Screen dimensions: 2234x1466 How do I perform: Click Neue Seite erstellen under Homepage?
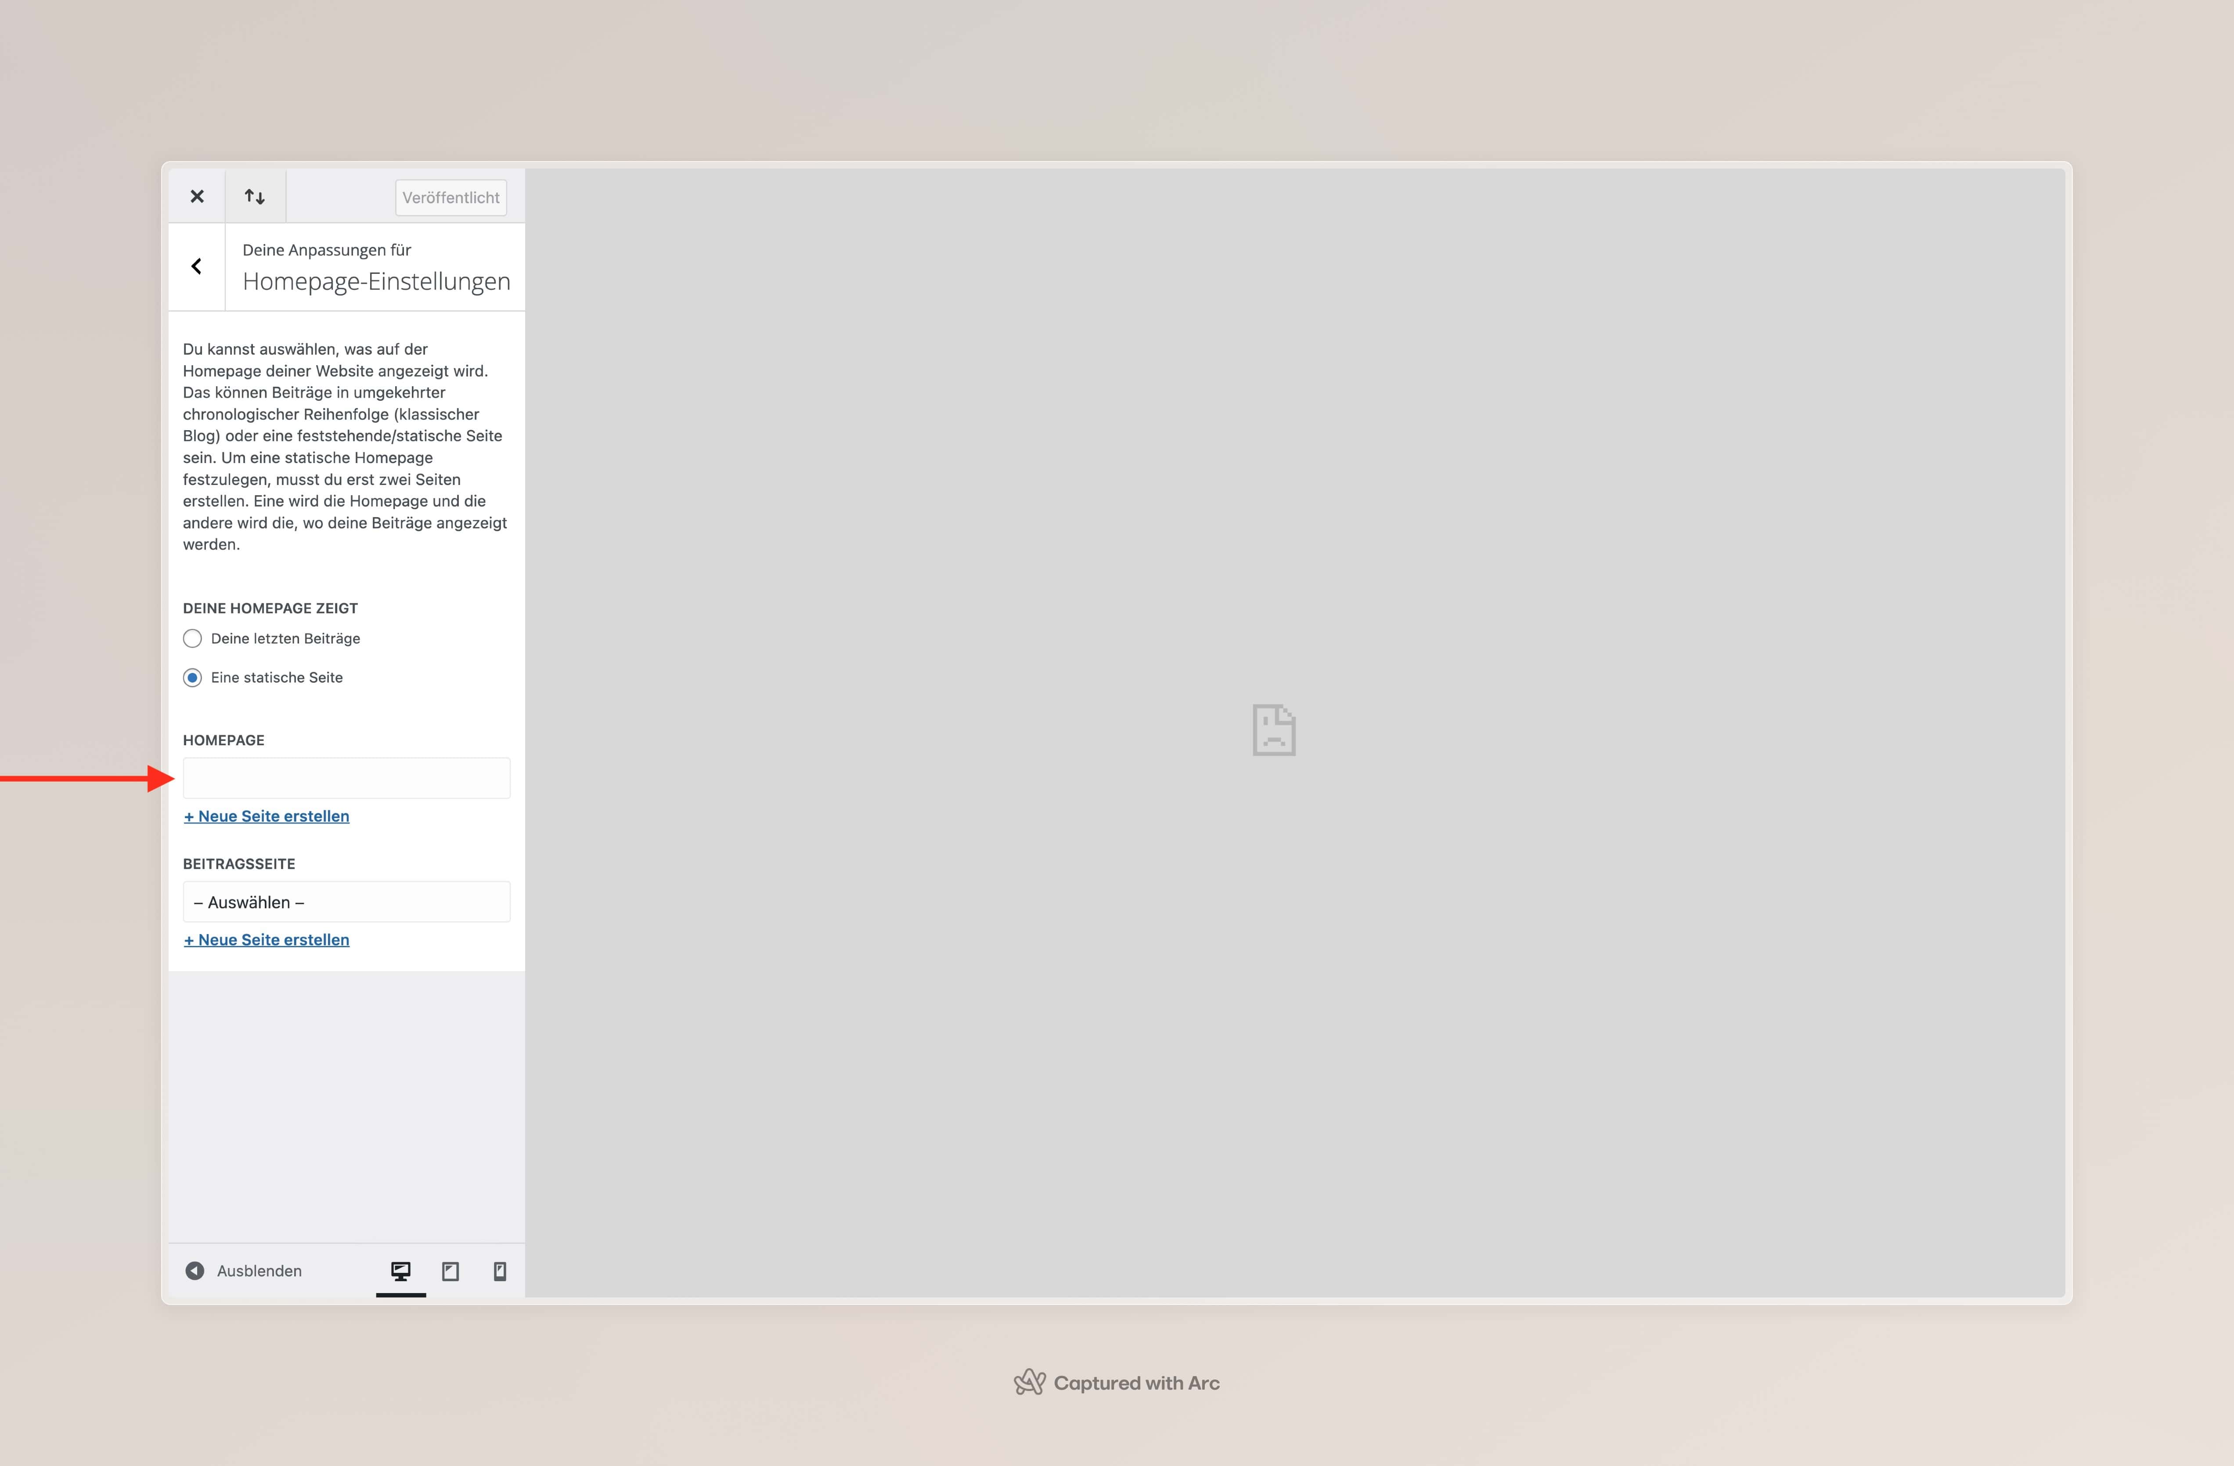pos(267,816)
